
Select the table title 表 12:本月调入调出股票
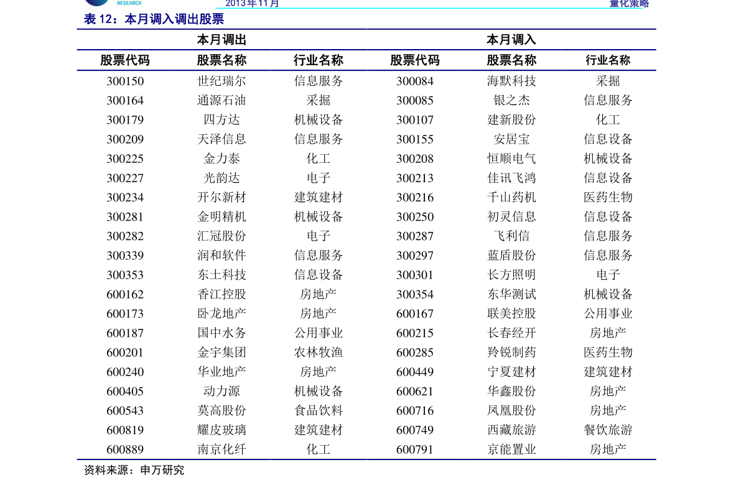[154, 19]
